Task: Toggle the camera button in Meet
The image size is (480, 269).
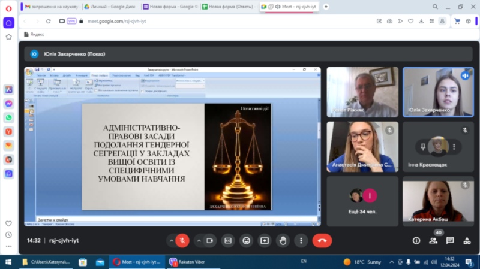Action: click(210, 240)
